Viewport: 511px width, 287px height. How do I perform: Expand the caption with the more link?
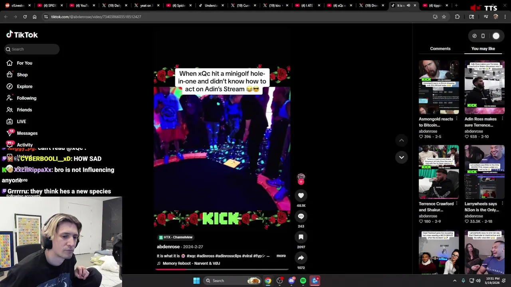click(x=281, y=256)
